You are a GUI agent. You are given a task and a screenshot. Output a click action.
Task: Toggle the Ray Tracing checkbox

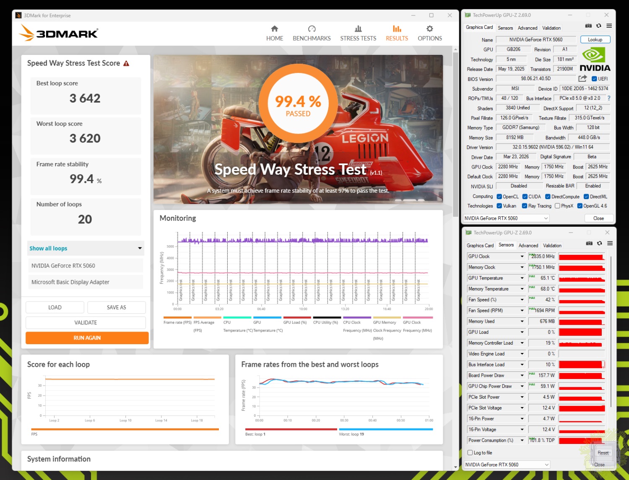click(x=524, y=206)
